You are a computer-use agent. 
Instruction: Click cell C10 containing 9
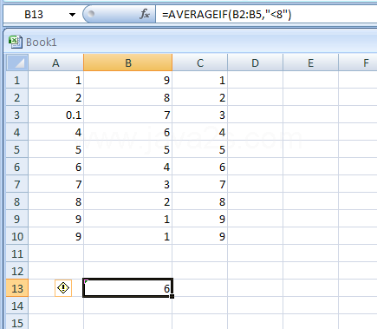[x=200, y=236]
